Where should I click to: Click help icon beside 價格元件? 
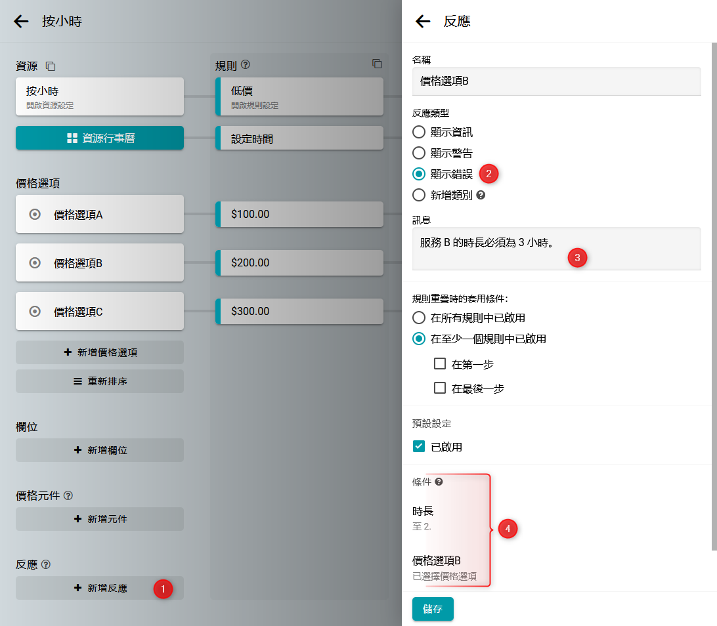click(68, 495)
